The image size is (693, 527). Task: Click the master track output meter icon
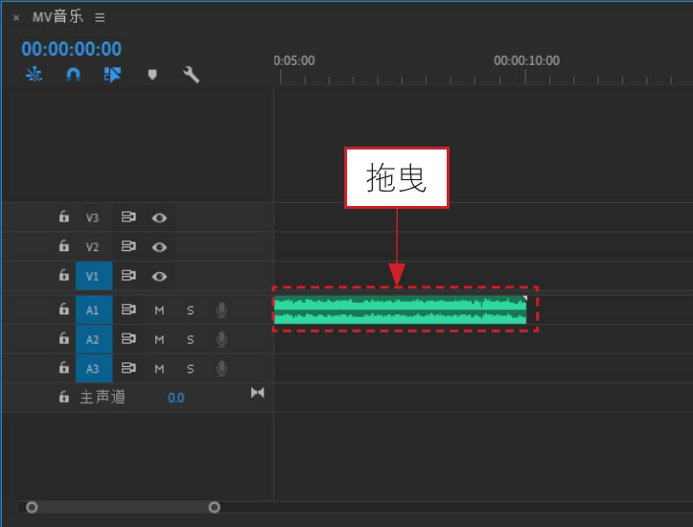pyautogui.click(x=257, y=392)
